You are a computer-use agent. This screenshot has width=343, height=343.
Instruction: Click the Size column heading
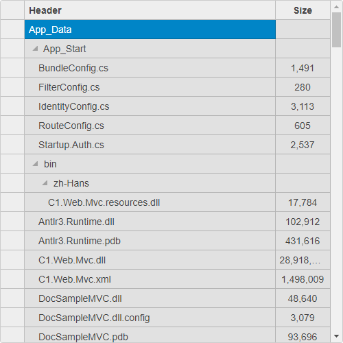coord(303,10)
